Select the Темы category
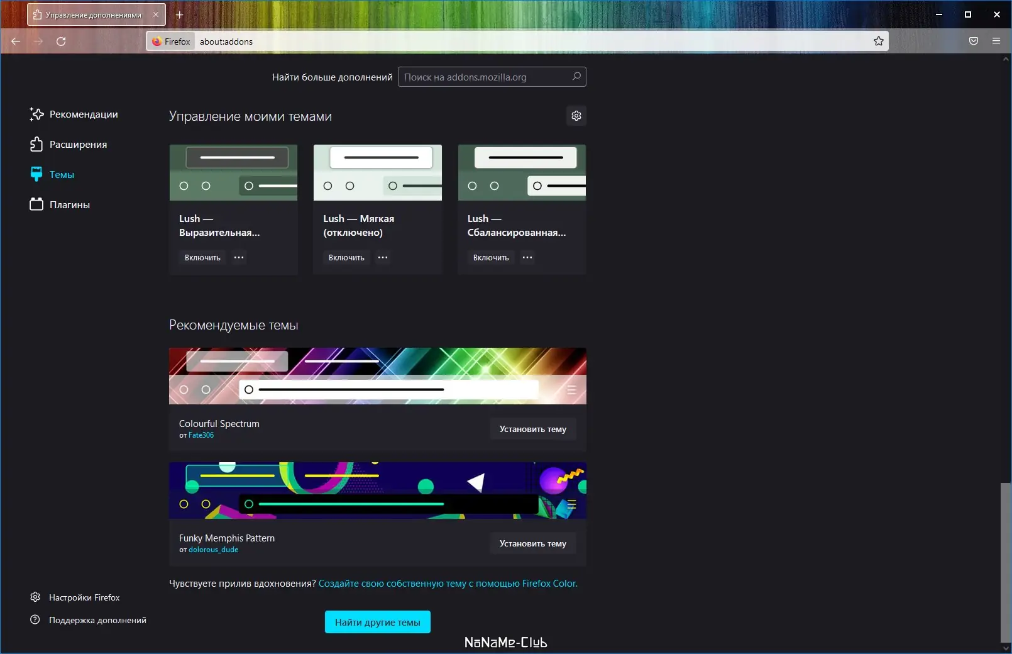1012x654 pixels. [52, 175]
